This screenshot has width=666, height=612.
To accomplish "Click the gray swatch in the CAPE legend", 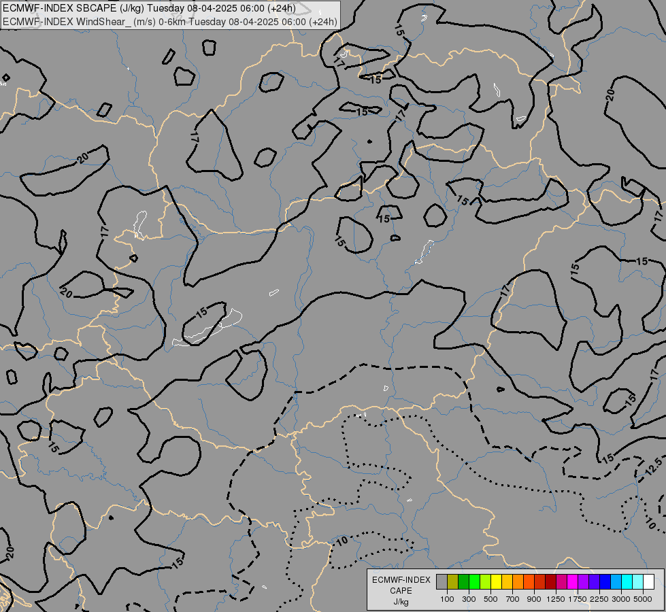I will click(442, 582).
